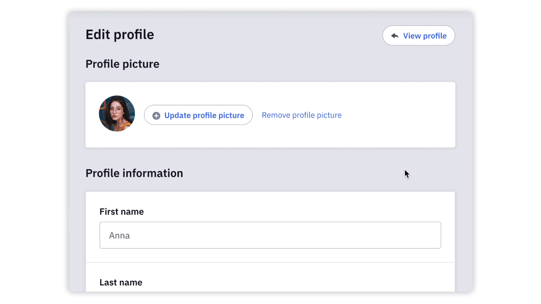This screenshot has height=304, width=541.
Task: Click the round profile avatar photo
Action: (x=117, y=113)
